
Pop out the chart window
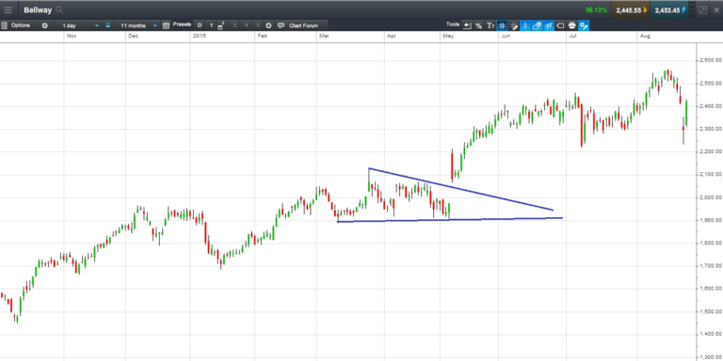coord(702,10)
